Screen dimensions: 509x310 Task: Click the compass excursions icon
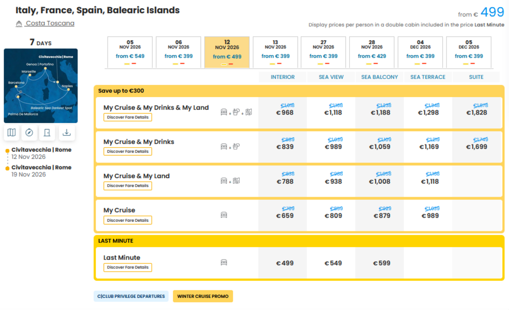click(29, 133)
